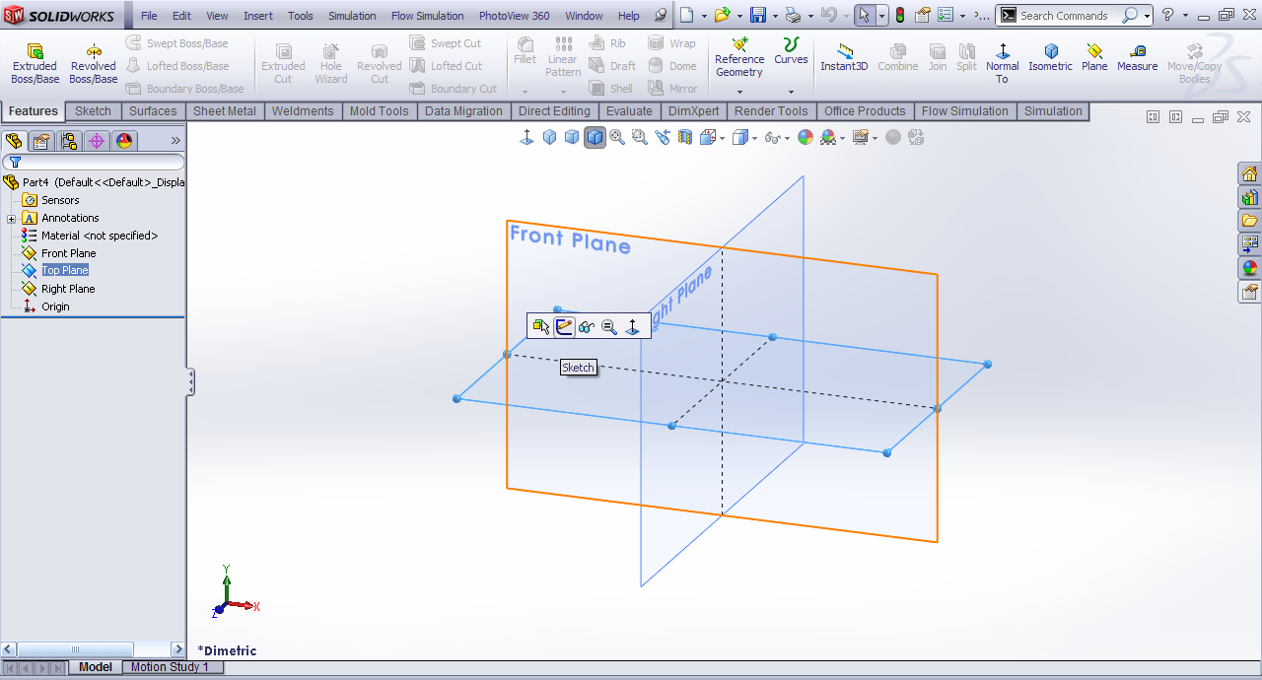
Task: Toggle the Instant3D mode
Action: tap(844, 57)
